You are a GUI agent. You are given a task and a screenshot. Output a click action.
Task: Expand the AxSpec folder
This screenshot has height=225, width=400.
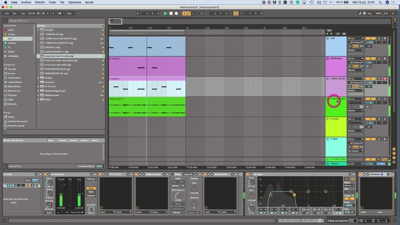38,78
